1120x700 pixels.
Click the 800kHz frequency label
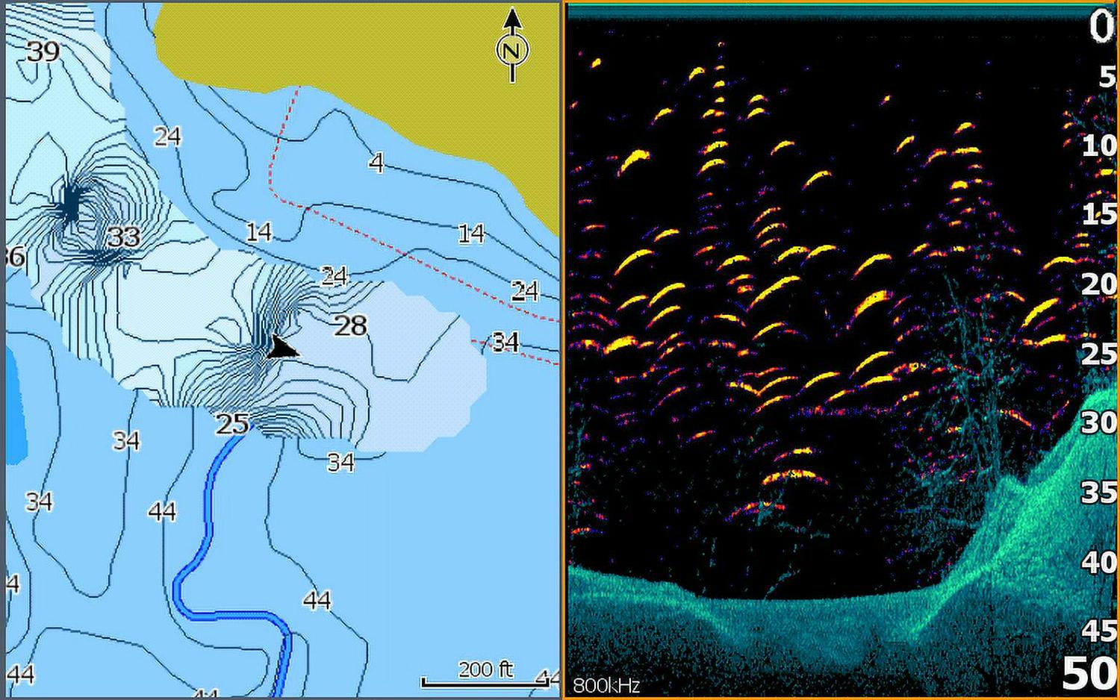coord(606,684)
